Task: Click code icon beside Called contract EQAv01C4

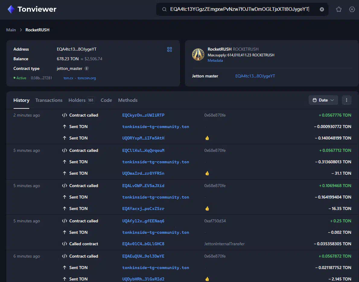Action: pyautogui.click(x=65, y=243)
